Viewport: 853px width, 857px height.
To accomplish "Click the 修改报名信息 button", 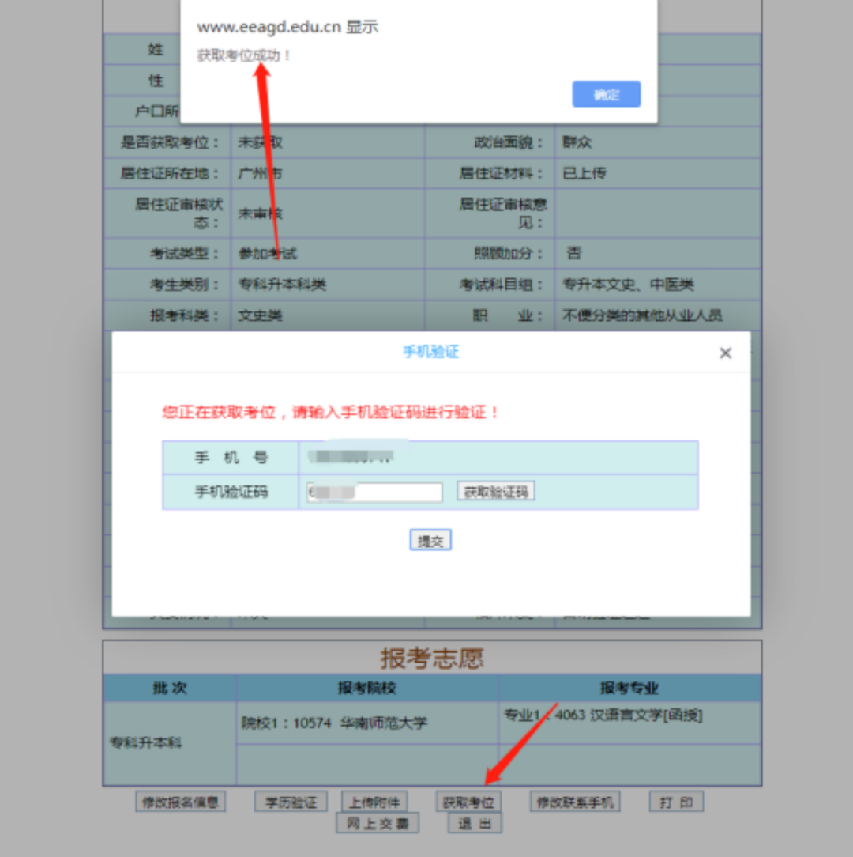I will [180, 802].
